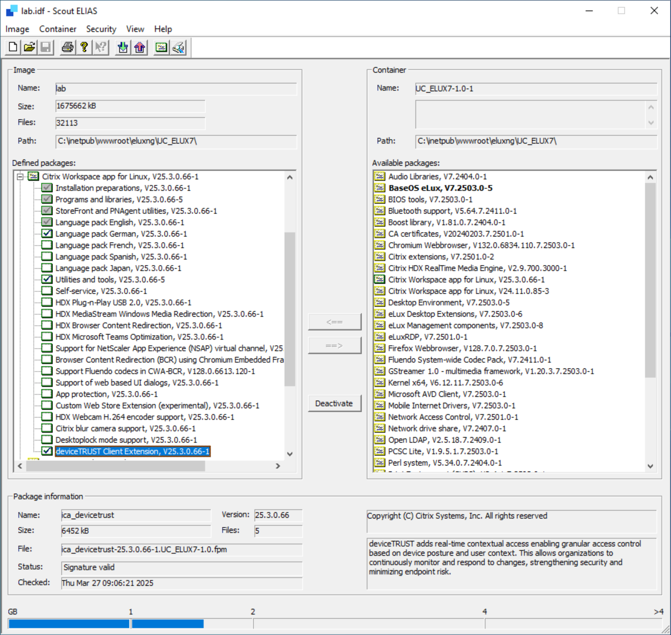The width and height of the screenshot is (671, 635).
Task: Print the current image definition
Action: click(x=67, y=47)
